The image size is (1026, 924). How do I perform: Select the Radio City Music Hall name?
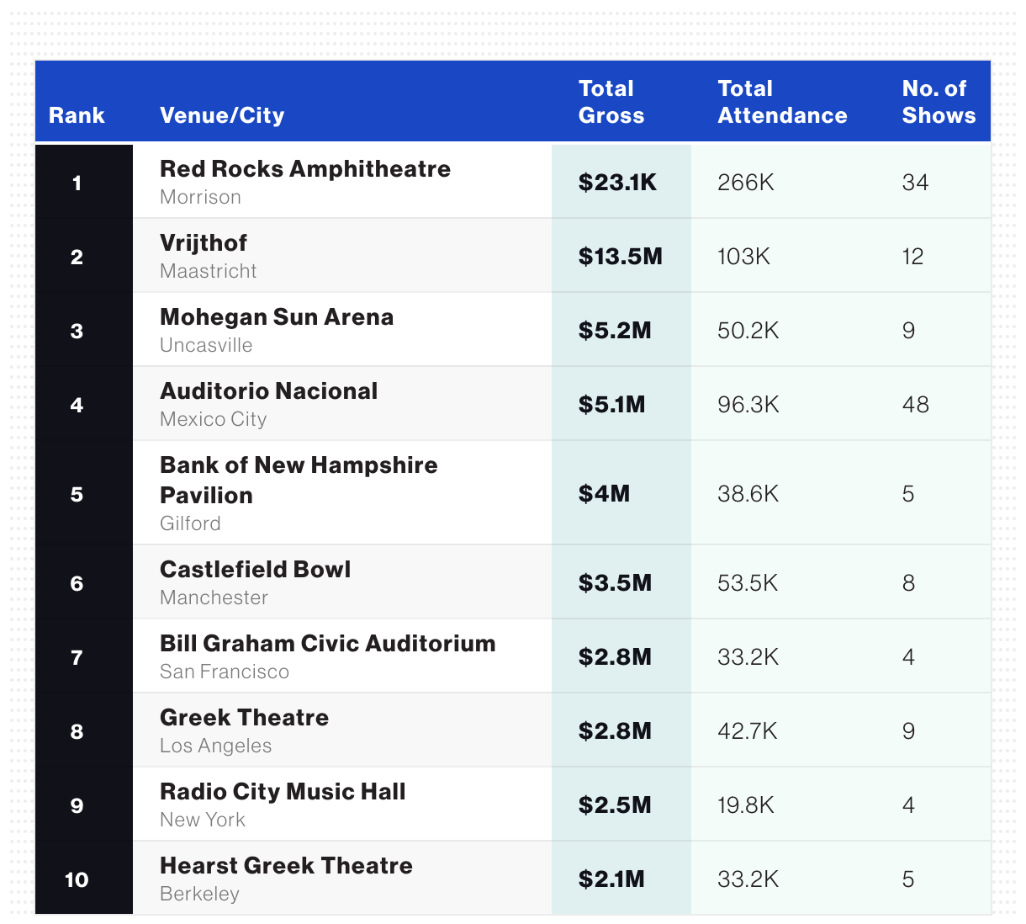click(283, 792)
